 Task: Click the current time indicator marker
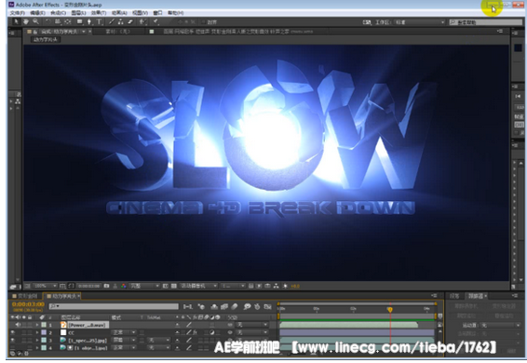coord(390,309)
